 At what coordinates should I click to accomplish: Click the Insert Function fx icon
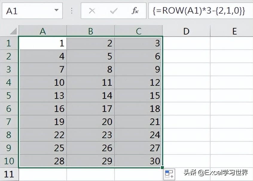135,11
